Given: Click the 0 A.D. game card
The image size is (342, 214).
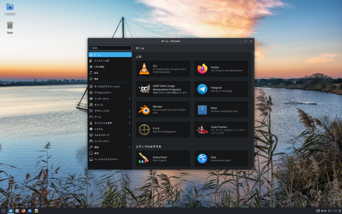Looking at the screenshot, I should click(x=163, y=130).
